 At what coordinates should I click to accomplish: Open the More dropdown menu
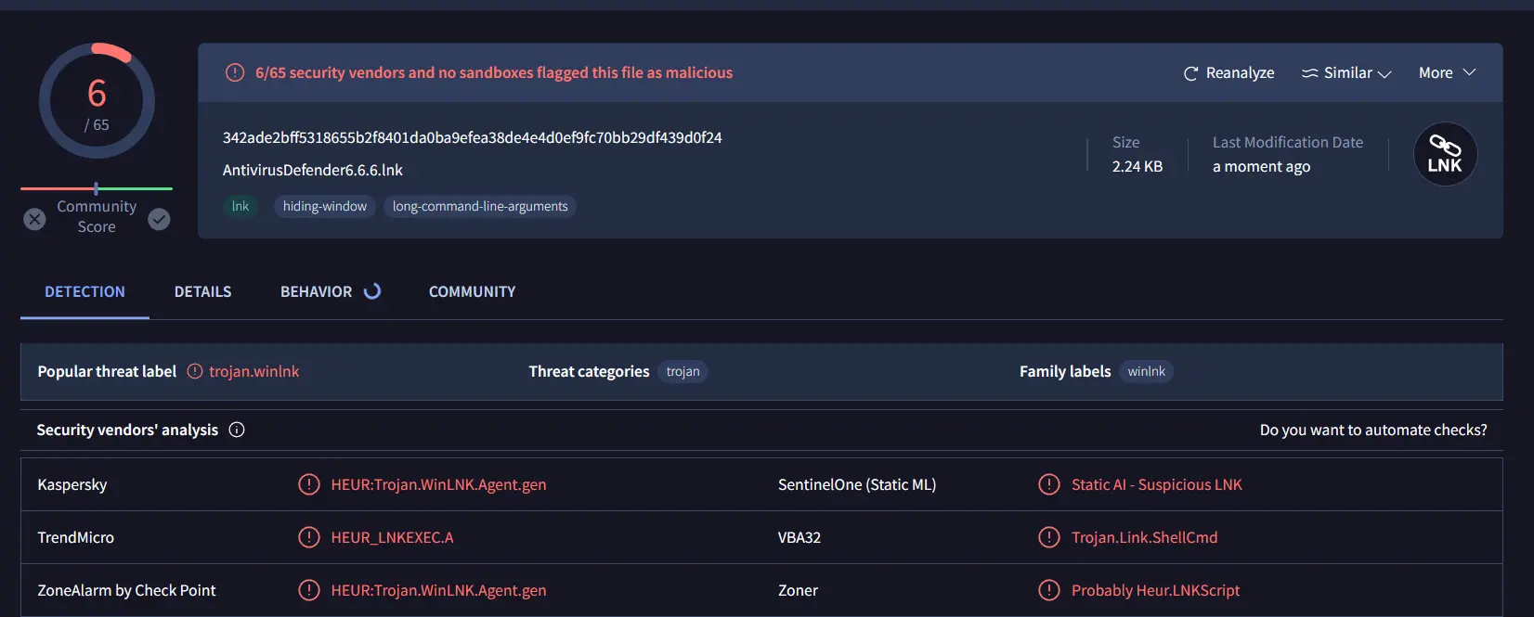[1447, 72]
